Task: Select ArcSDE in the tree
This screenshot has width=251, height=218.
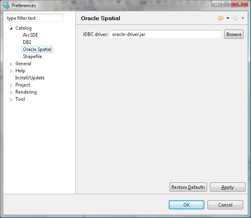Action: (x=30, y=35)
